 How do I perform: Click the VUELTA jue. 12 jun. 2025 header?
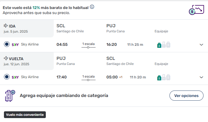click(27, 61)
